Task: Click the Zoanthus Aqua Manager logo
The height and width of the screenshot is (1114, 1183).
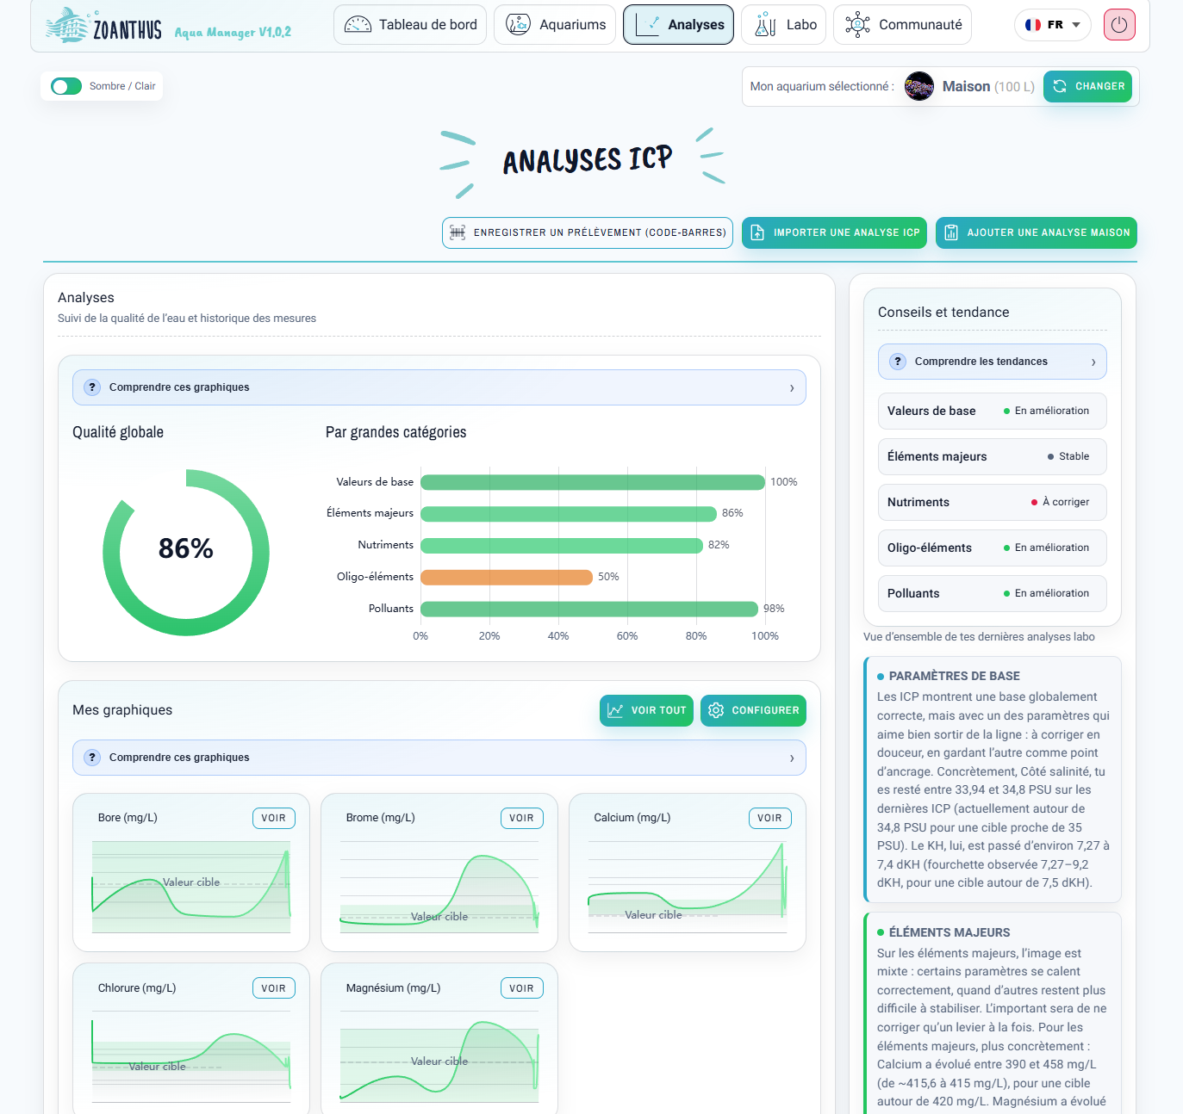Action: [169, 26]
